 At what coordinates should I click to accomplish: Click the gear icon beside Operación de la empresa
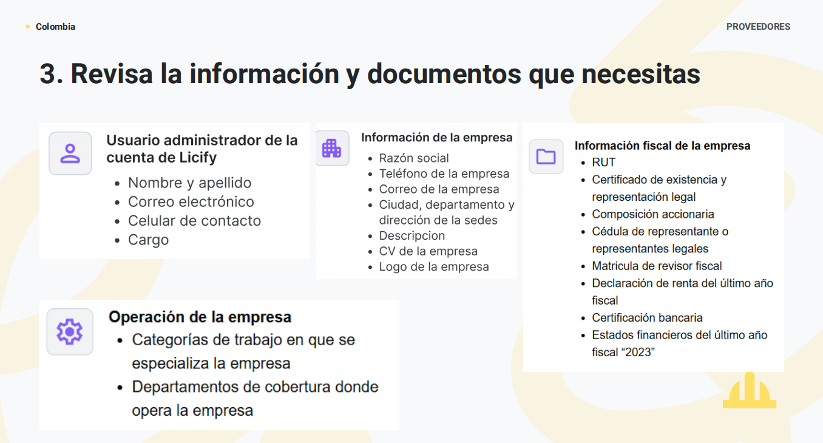pyautogui.click(x=70, y=332)
